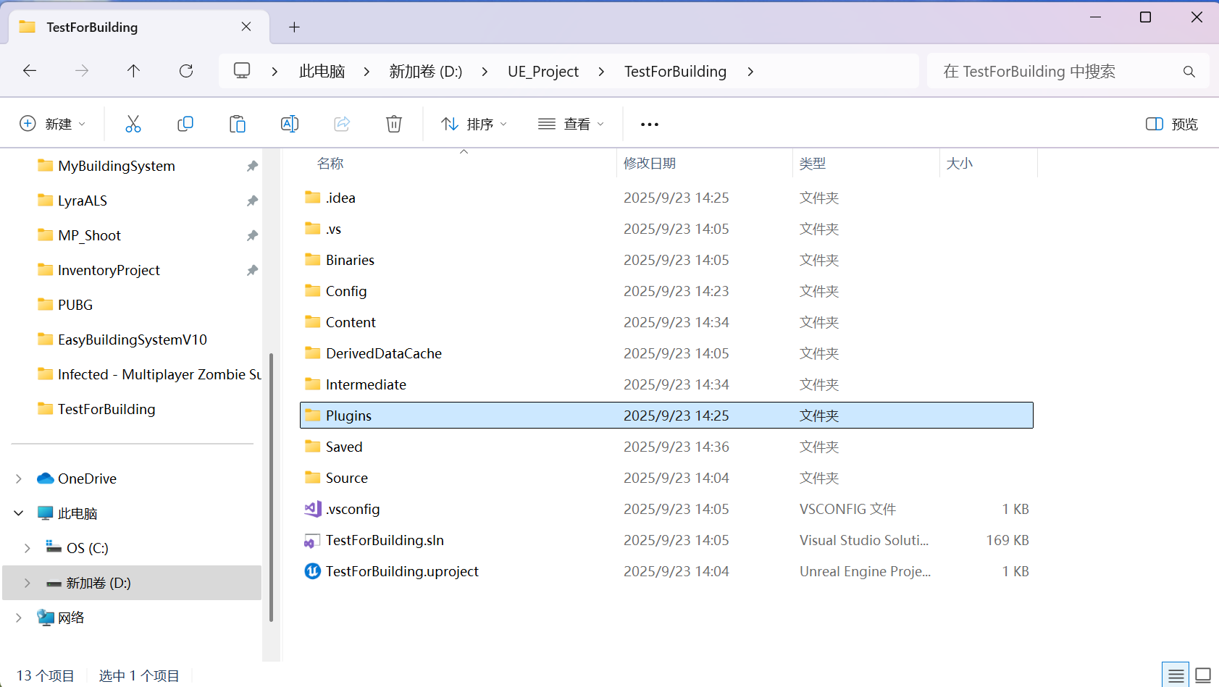
Task: Switch to details layout in status bar
Action: [x=1175, y=674]
